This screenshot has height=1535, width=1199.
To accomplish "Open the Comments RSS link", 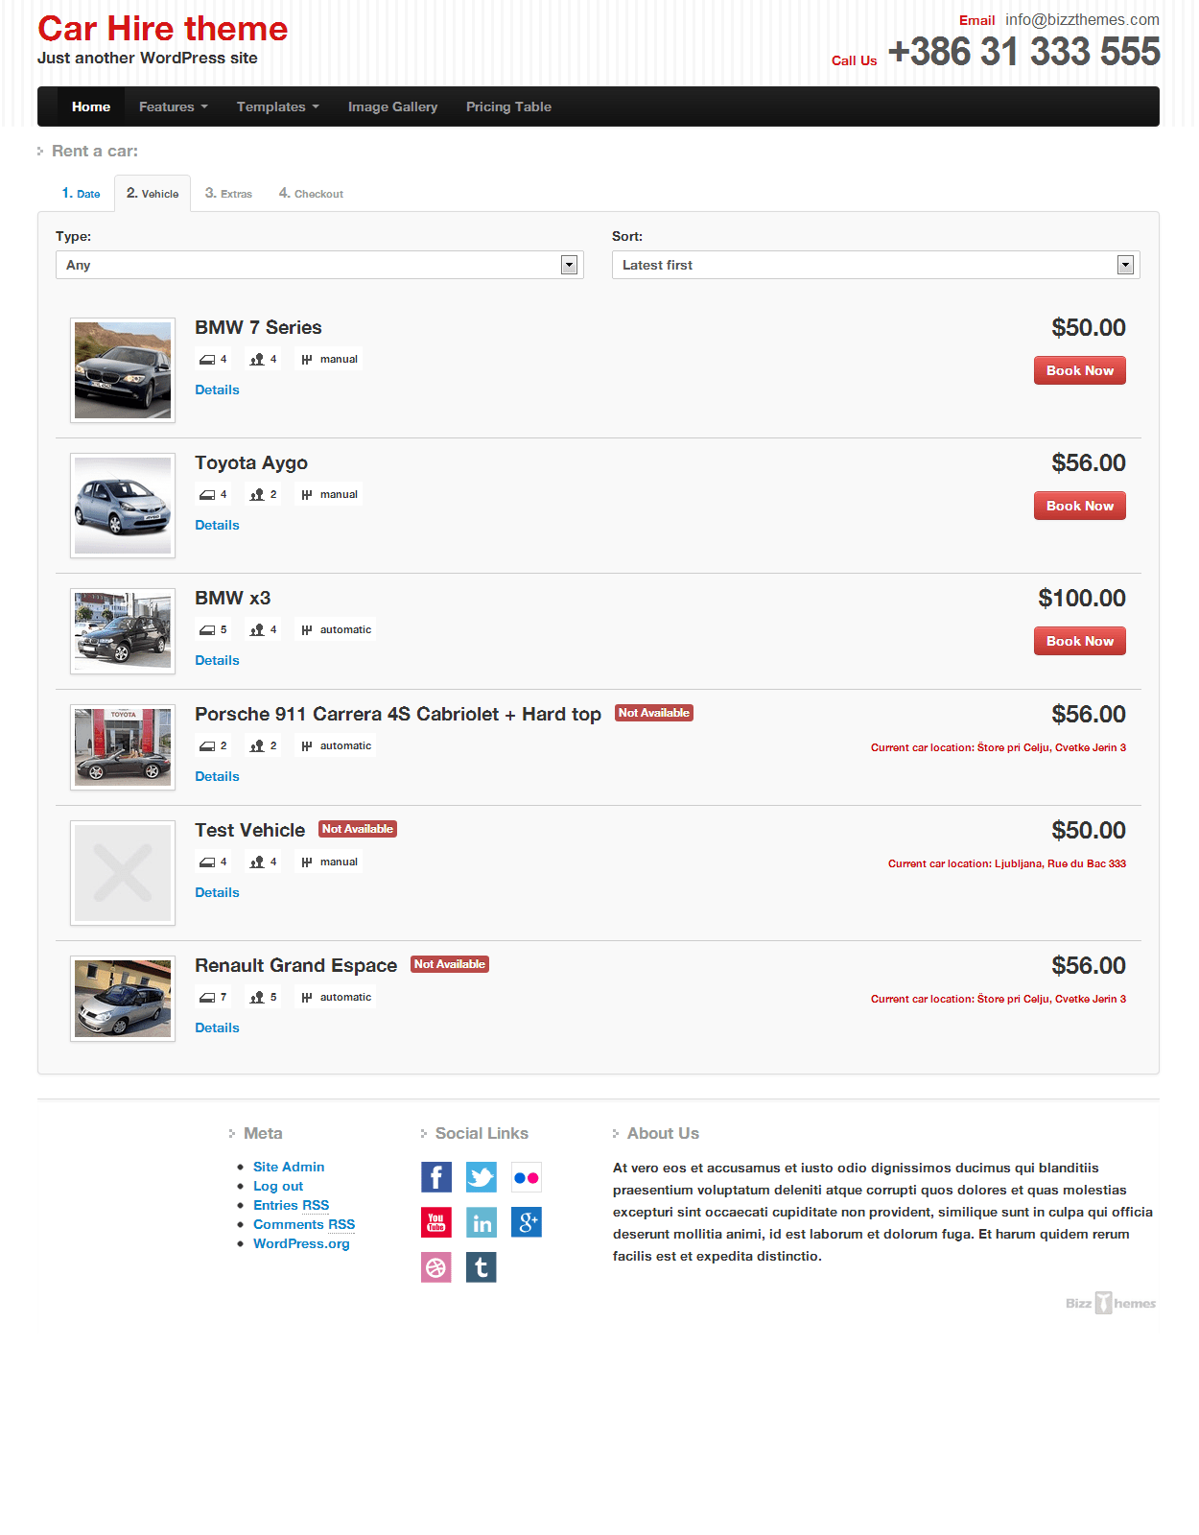I will click(304, 1224).
